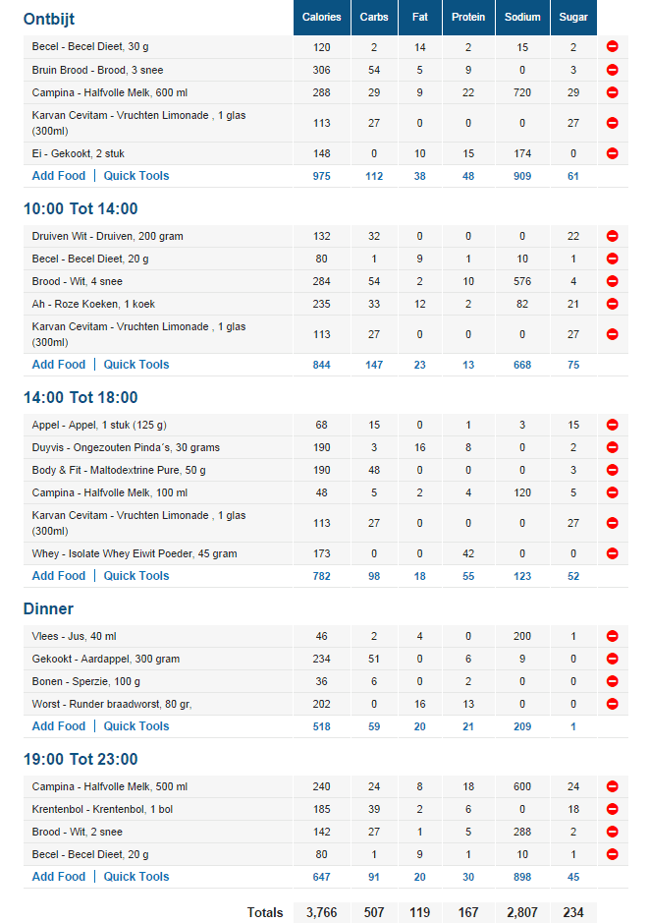Viewport: 649px width, 923px height.
Task: Open Quick Tools for the Dinner meal
Action: tap(136, 726)
